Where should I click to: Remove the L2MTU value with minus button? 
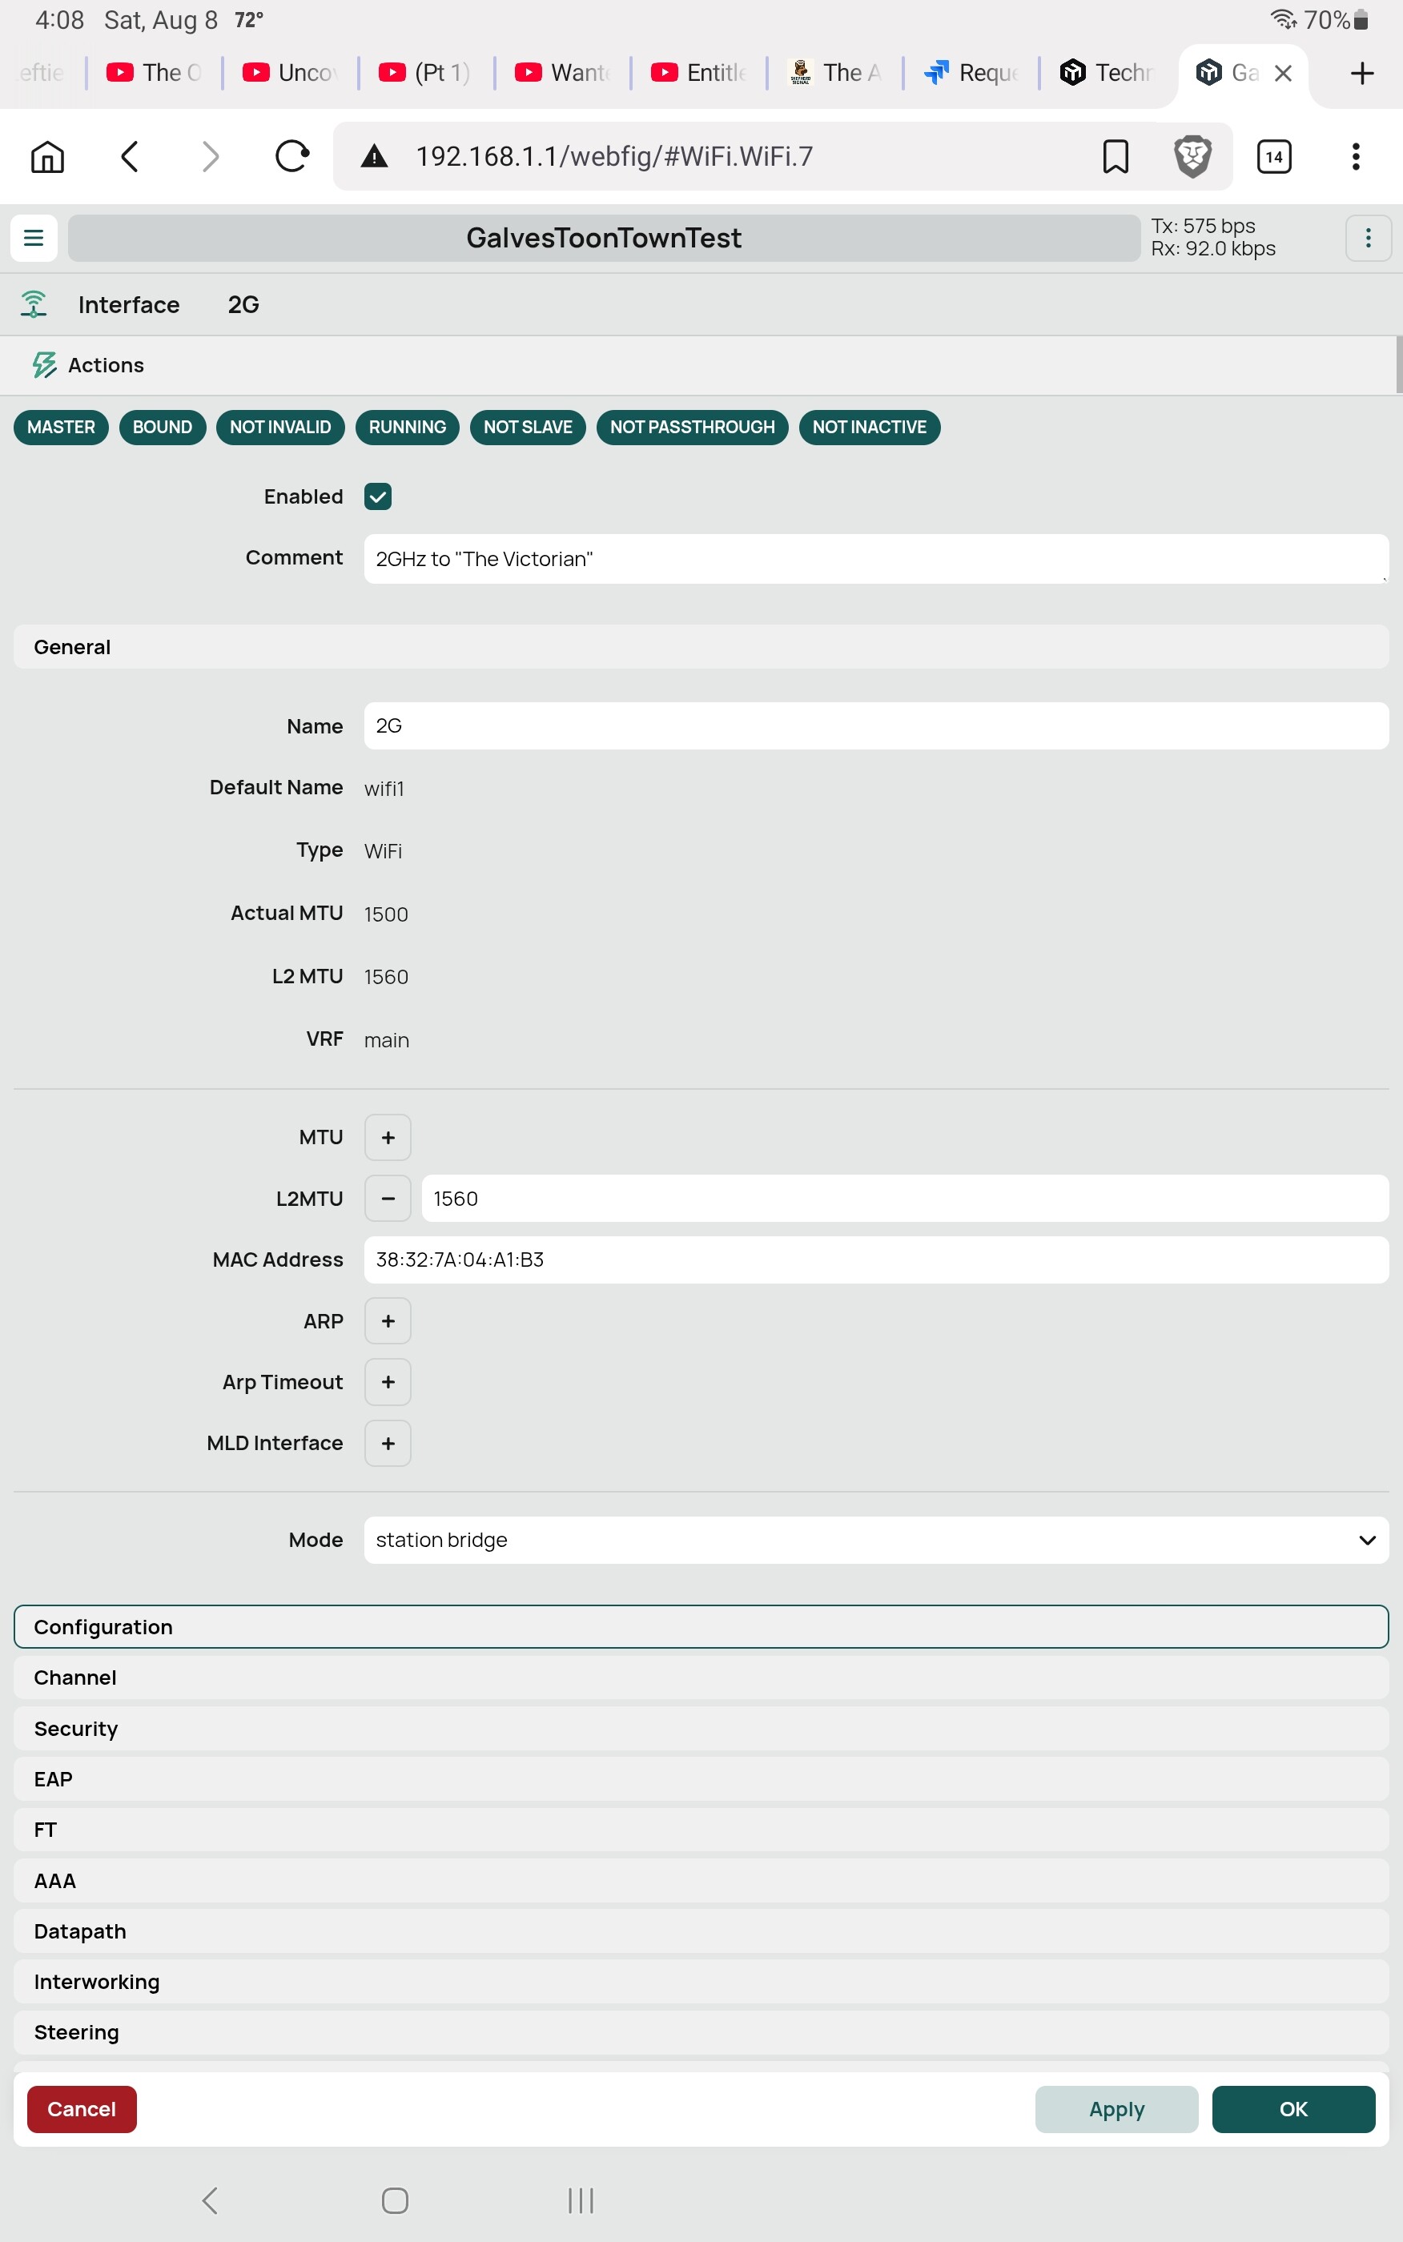tap(388, 1199)
